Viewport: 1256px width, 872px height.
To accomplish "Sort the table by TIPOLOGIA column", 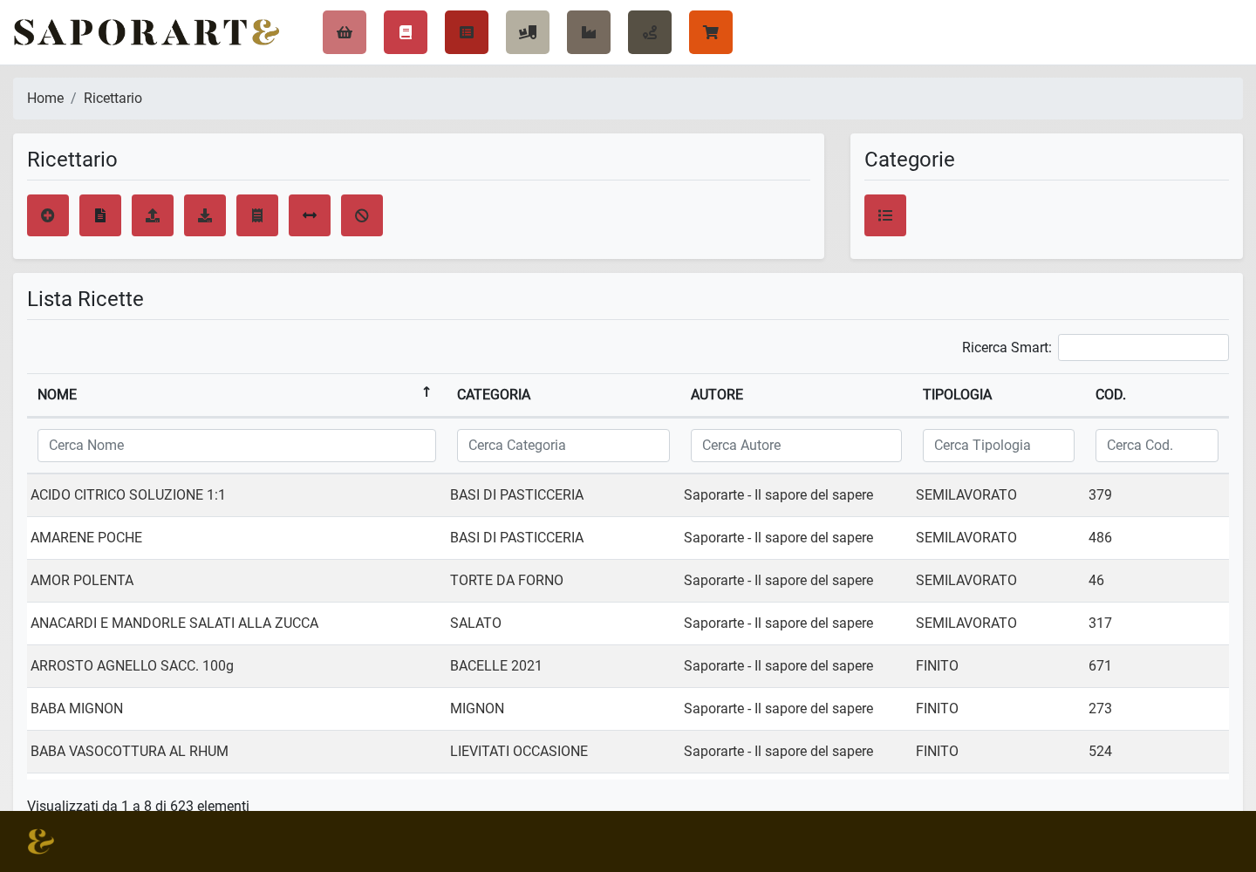I will tap(999, 395).
